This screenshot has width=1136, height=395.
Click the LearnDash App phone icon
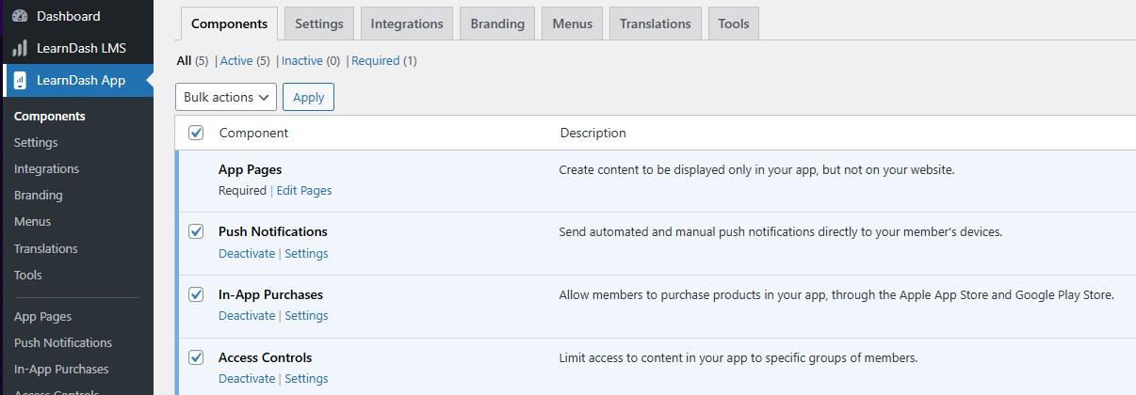pyautogui.click(x=20, y=80)
